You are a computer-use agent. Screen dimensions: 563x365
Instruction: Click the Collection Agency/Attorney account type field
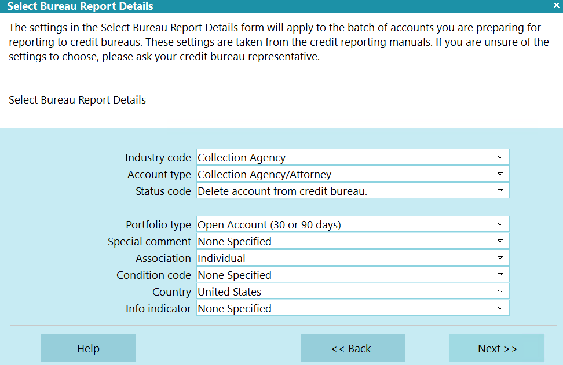point(353,174)
